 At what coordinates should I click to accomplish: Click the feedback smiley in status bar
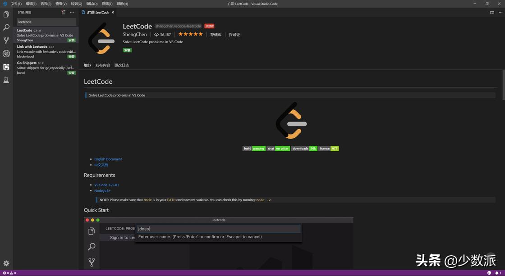click(489, 273)
